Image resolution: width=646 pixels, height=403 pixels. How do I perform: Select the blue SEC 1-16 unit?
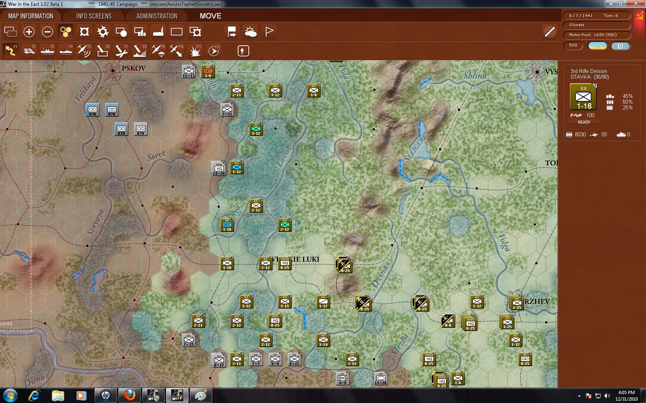(227, 225)
